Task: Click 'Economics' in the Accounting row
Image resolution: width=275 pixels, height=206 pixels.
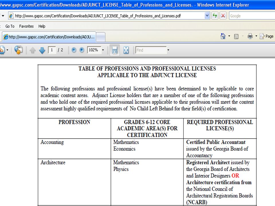Action: 124,149
